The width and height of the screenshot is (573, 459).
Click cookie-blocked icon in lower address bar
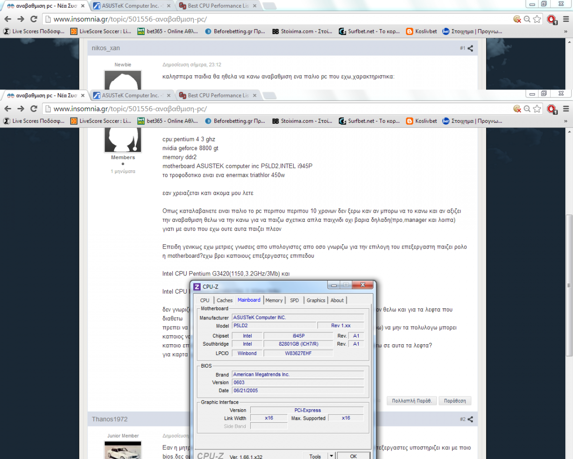[x=517, y=109]
